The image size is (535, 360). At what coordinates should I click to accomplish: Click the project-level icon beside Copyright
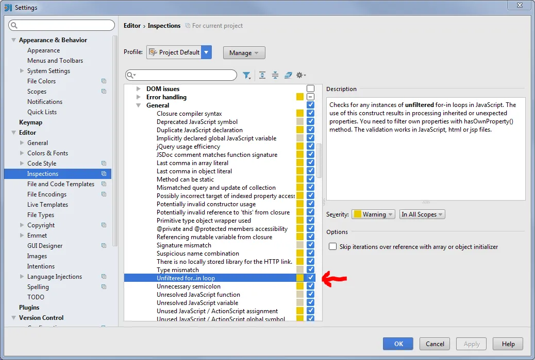(104, 225)
